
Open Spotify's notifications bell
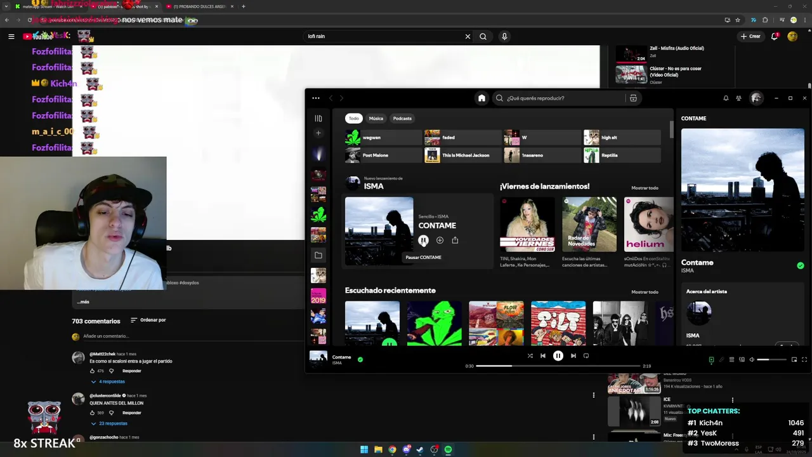pyautogui.click(x=726, y=98)
